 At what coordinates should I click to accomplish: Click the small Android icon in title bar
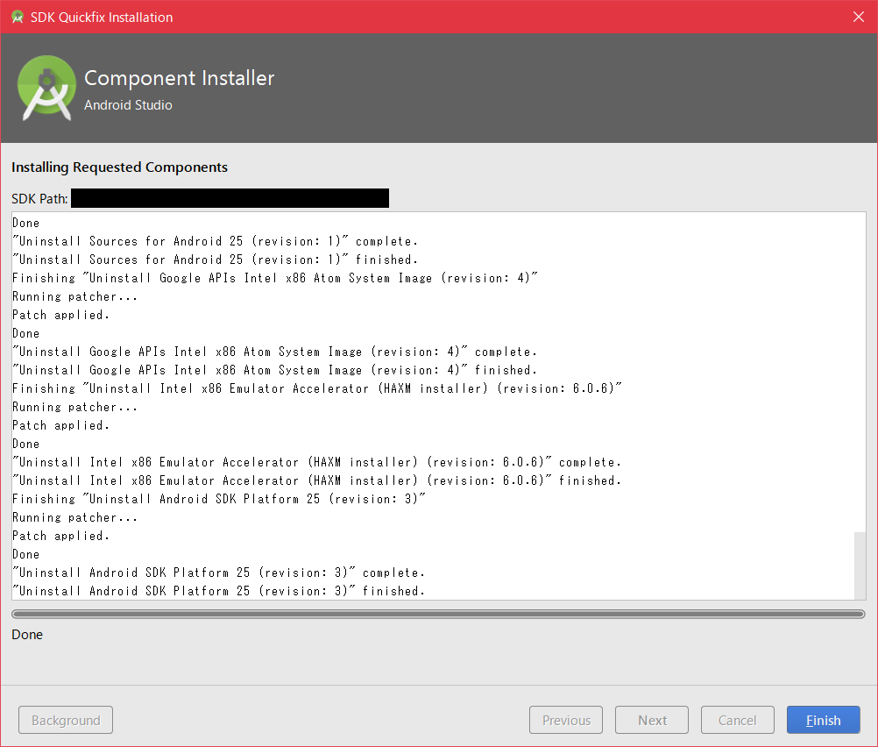[x=18, y=17]
